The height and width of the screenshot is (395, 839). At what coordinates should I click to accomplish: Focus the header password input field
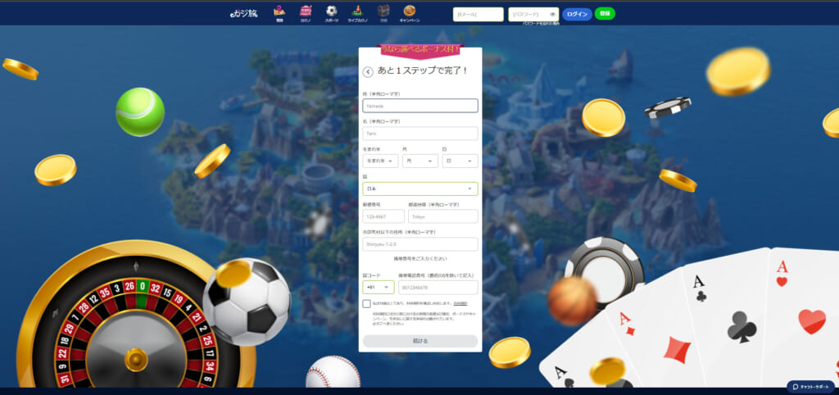tap(533, 15)
